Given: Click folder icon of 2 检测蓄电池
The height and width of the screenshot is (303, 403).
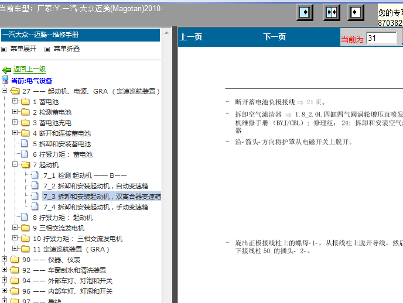Looking at the screenshot, I should tap(25, 112).
